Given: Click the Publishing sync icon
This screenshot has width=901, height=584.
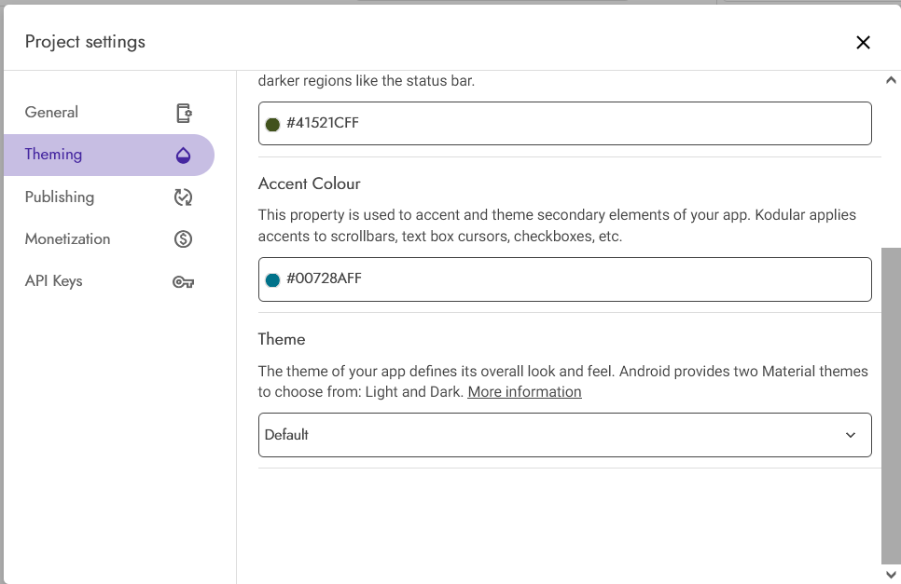Looking at the screenshot, I should coord(184,197).
